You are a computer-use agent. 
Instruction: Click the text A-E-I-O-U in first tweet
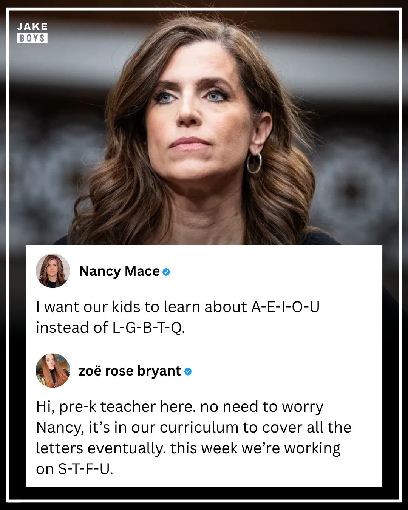(x=286, y=307)
